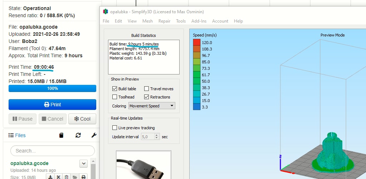The height and width of the screenshot is (179, 366).
Task: Click the Uploaded 2021-02-26 23:58:49 text
Action: click(x=44, y=34)
